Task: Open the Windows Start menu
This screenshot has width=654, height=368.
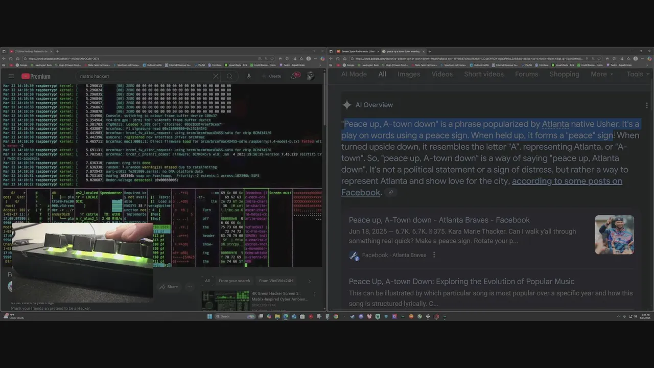Action: pos(209,316)
